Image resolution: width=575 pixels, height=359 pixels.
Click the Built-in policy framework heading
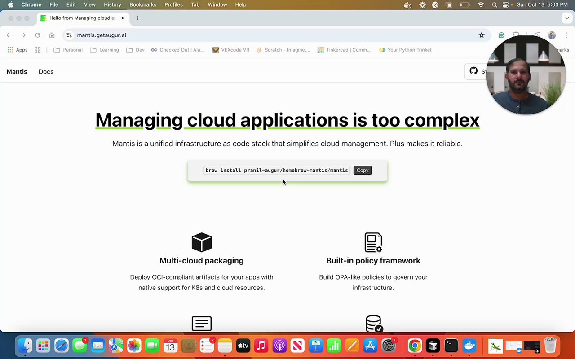pyautogui.click(x=373, y=261)
